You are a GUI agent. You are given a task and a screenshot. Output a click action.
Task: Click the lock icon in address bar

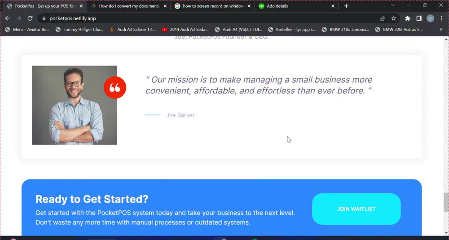[44, 18]
